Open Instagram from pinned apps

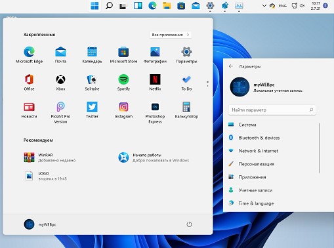tap(123, 110)
